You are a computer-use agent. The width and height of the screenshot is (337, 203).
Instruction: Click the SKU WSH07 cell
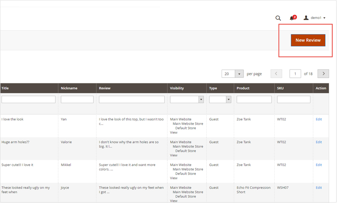283,187
